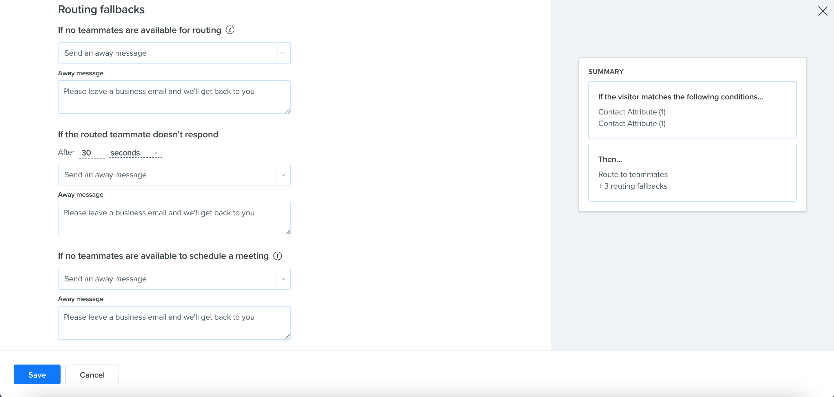Viewport: 834px width, 397px height.
Task: Open dropdown under routed teammate doesn't respond
Action: pyautogui.click(x=174, y=175)
